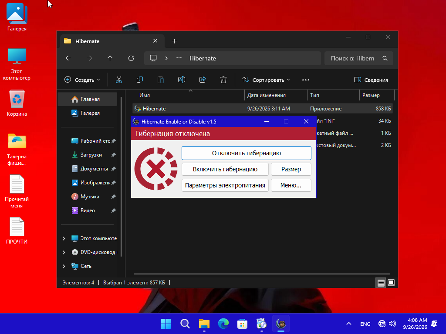Click the Cut scissors icon in Explorer toolbar
This screenshot has height=334, width=446.
[x=119, y=80]
